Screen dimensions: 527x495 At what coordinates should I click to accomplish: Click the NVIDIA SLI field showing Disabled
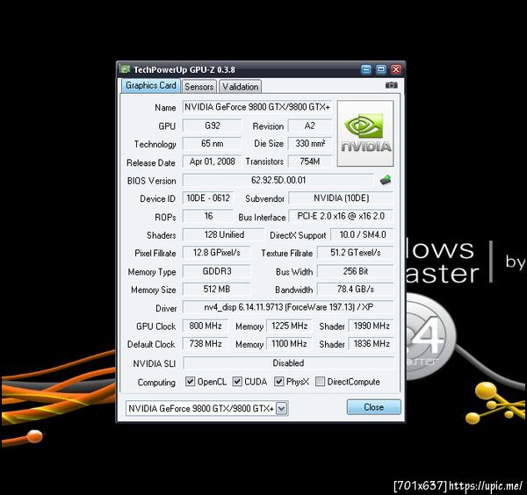(x=288, y=362)
